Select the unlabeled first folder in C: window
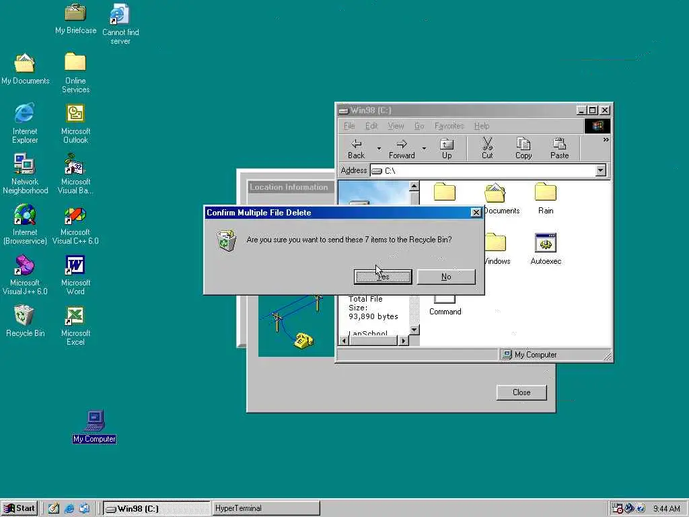Screen dimensions: 689x517 (445, 193)
